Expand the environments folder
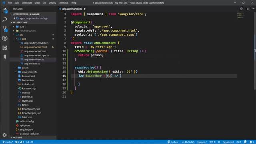The height and width of the screenshot is (144, 256). [x=29, y=72]
